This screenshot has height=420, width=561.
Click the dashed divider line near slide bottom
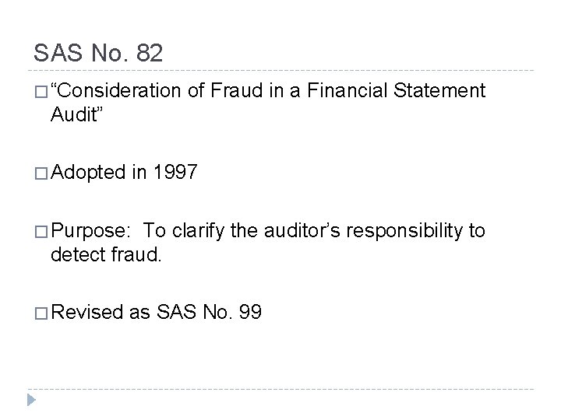click(280, 389)
